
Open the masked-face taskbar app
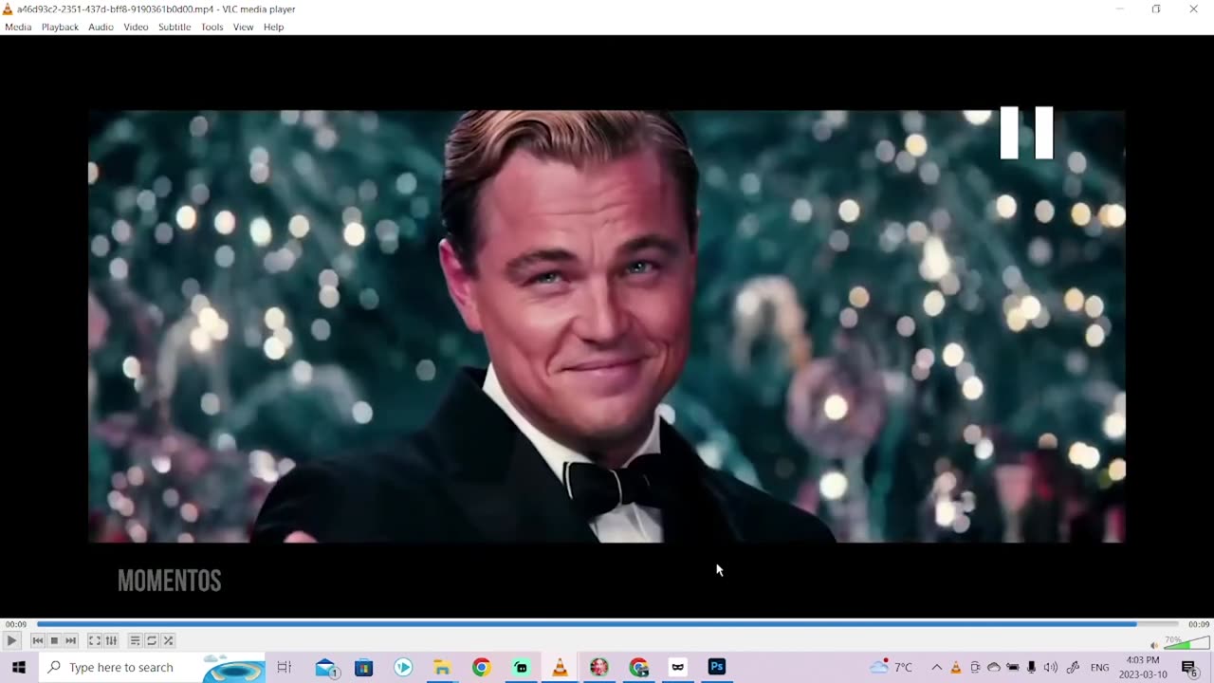coord(677,668)
